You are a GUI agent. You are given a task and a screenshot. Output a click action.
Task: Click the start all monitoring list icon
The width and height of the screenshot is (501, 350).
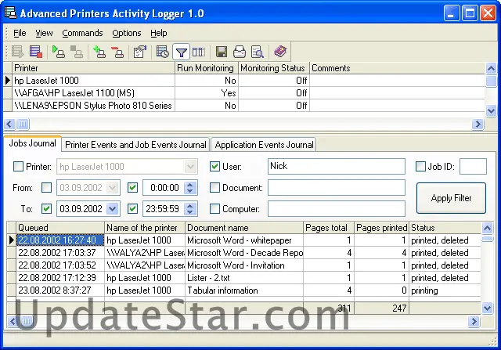[17, 52]
